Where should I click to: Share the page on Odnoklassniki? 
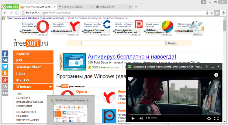click(5, 73)
